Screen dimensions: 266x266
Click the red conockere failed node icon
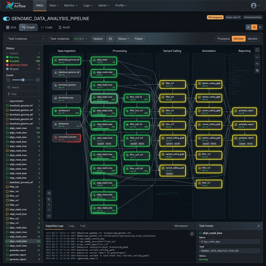click(x=56, y=137)
